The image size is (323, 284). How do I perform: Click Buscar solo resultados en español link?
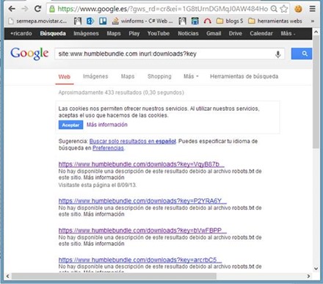[132, 141]
